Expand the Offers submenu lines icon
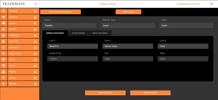This screenshot has width=218, height=100. tap(35, 60)
